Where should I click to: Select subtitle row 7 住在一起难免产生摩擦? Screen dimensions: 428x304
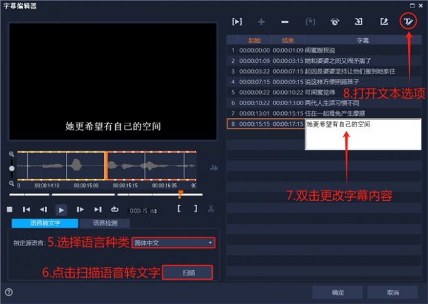(324, 113)
